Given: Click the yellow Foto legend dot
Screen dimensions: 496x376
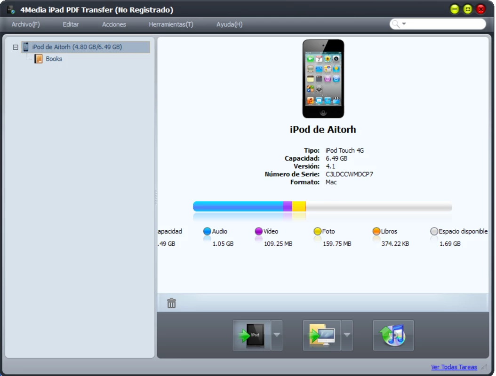Looking at the screenshot, I should 318,231.
